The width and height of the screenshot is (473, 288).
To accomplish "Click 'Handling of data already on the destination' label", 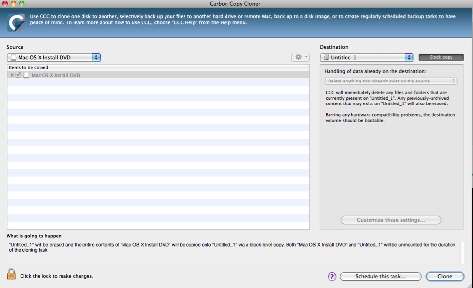I will (375, 71).
